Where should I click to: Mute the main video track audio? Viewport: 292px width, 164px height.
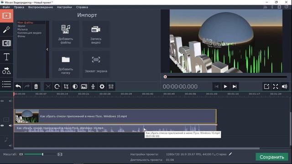10,126
